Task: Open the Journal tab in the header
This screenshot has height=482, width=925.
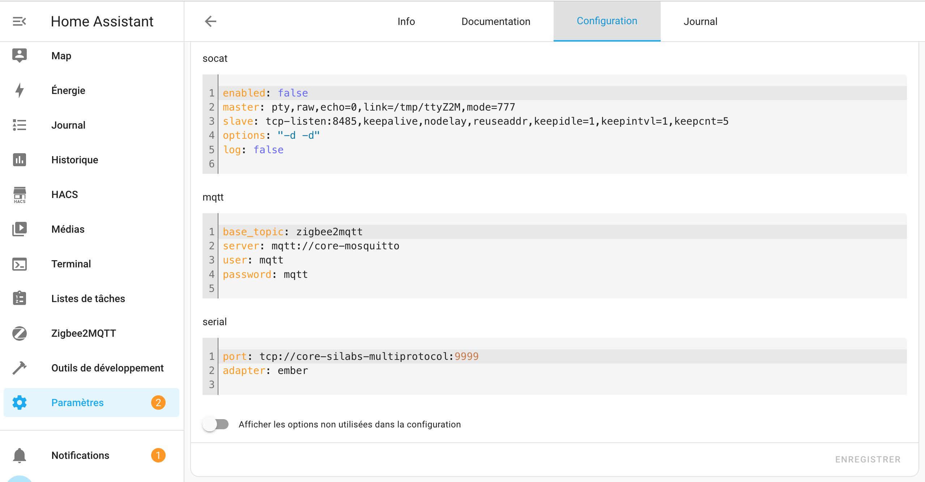Action: coord(700,21)
